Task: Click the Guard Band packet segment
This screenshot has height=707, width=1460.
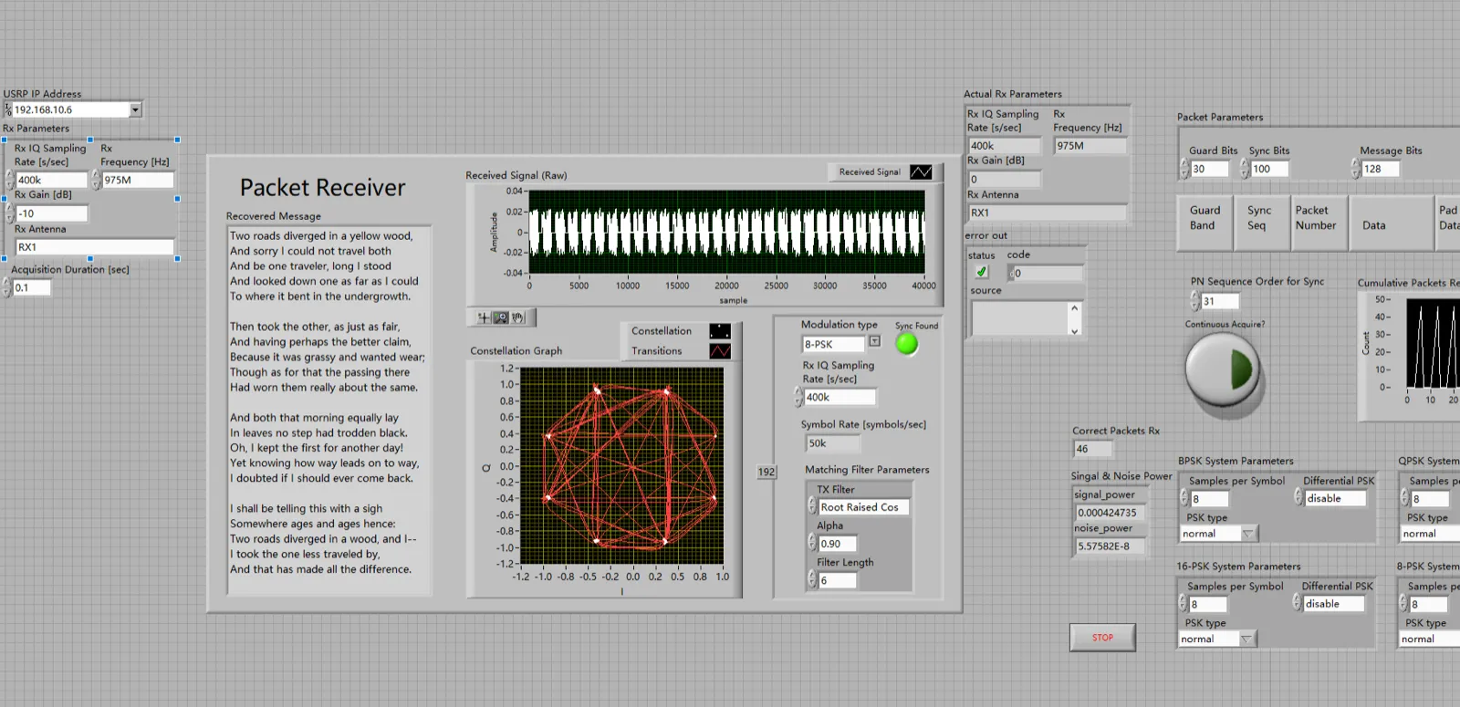Action: [x=1204, y=222]
